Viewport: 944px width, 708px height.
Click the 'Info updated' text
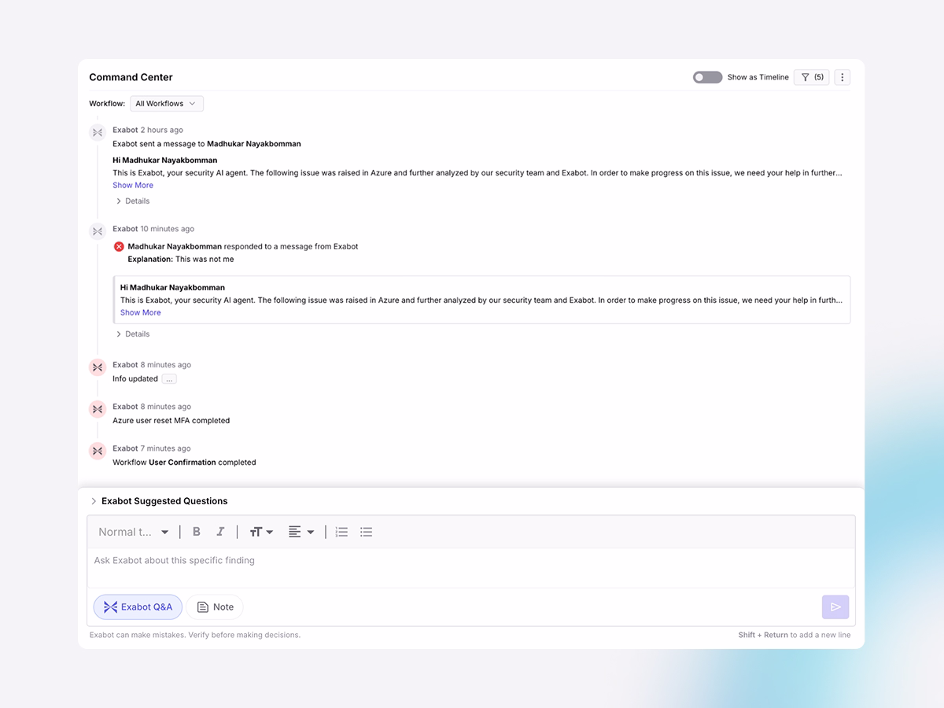[x=135, y=378]
